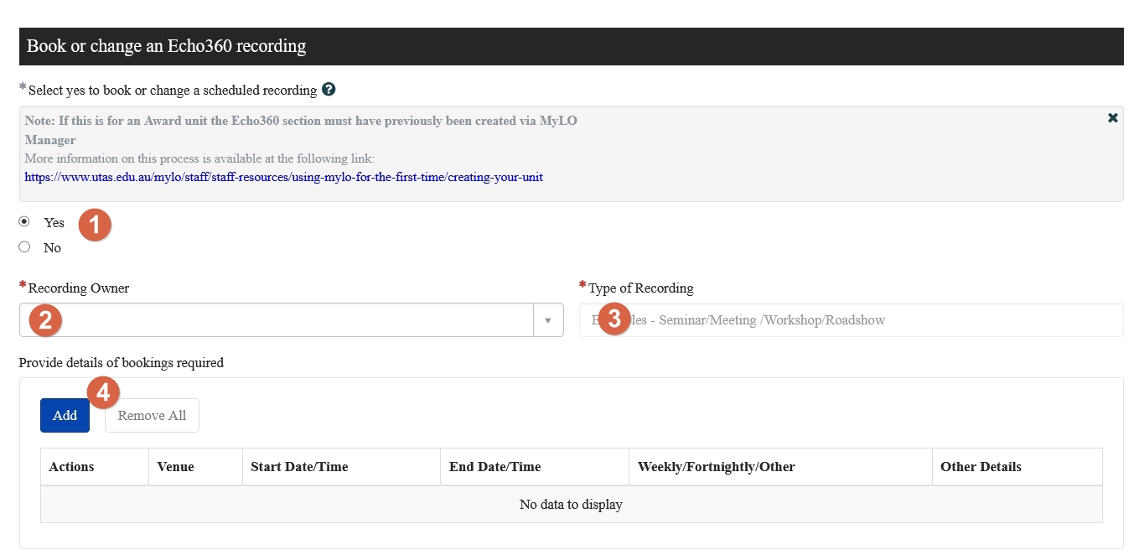Click the Weekly/Fortnightly/Other column header
1139x555 pixels.
coord(780,467)
